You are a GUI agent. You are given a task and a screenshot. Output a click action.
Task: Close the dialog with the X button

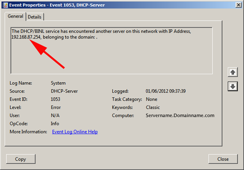(238, 5)
